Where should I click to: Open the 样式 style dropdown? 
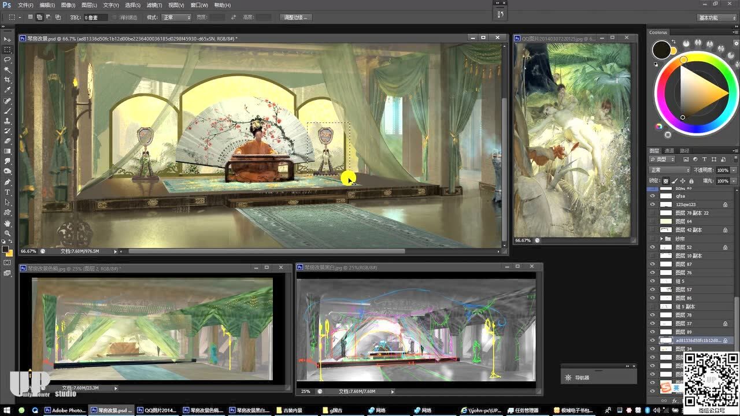(x=176, y=17)
